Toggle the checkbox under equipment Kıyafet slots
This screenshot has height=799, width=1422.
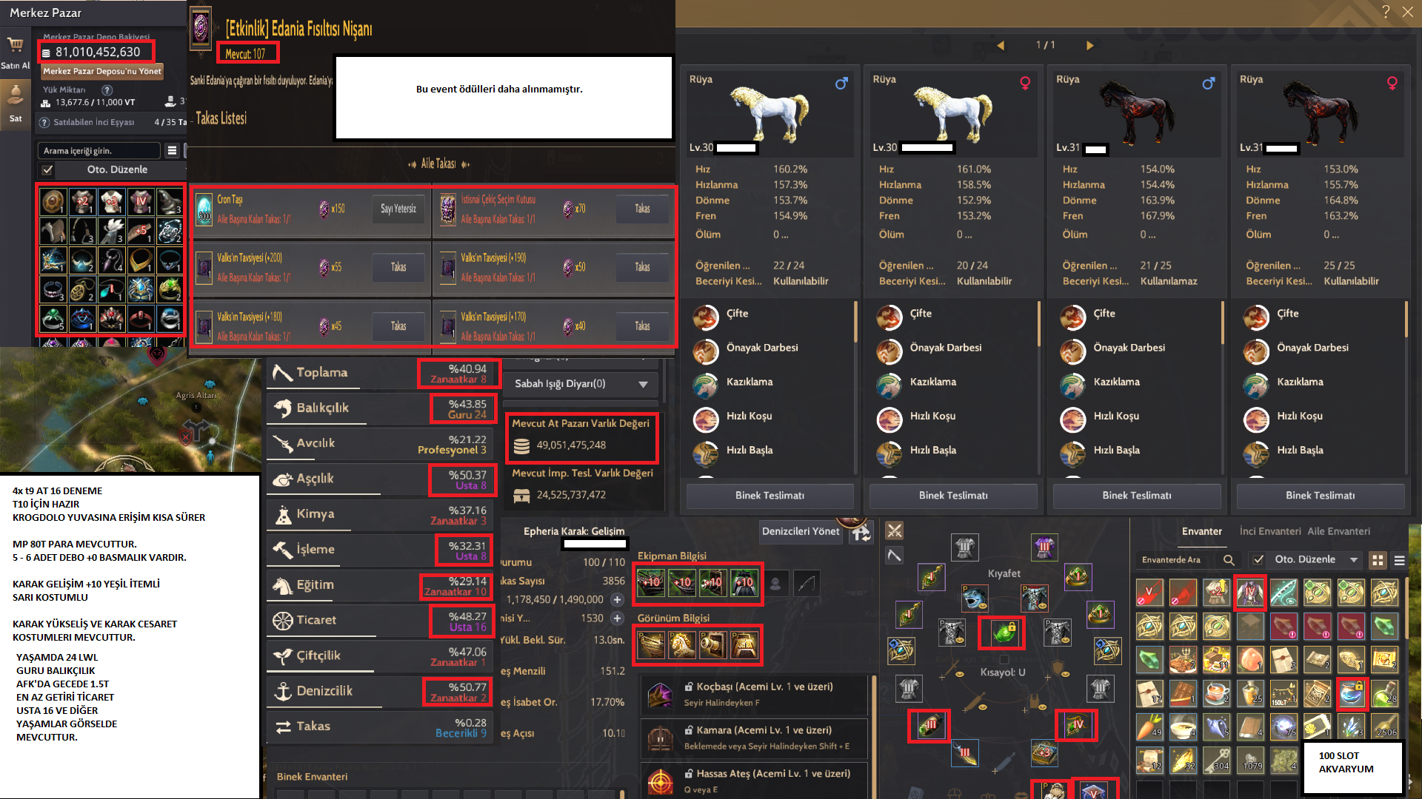point(1004,659)
